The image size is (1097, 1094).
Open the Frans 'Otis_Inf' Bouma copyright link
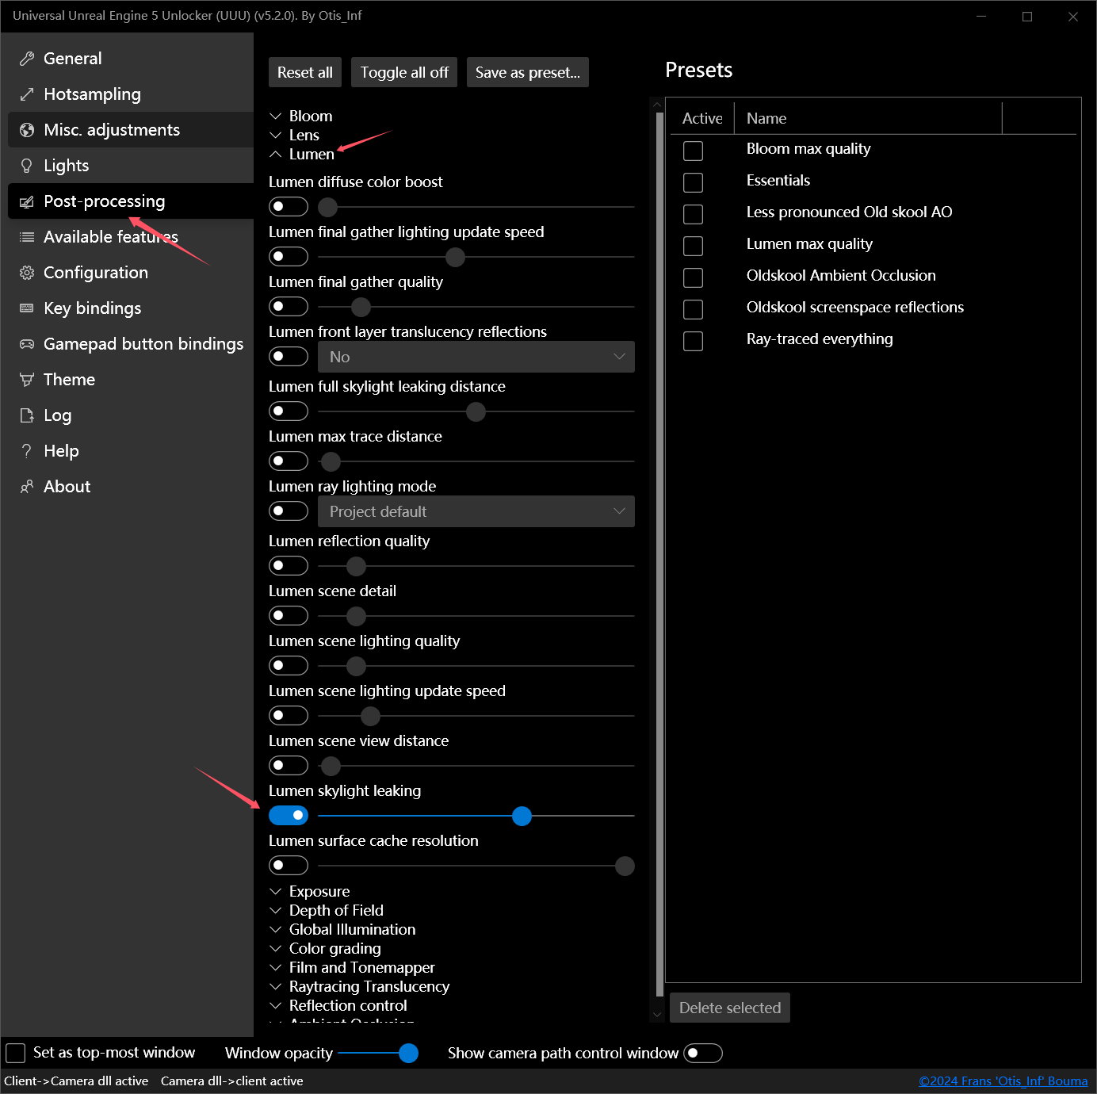coord(1003,1081)
